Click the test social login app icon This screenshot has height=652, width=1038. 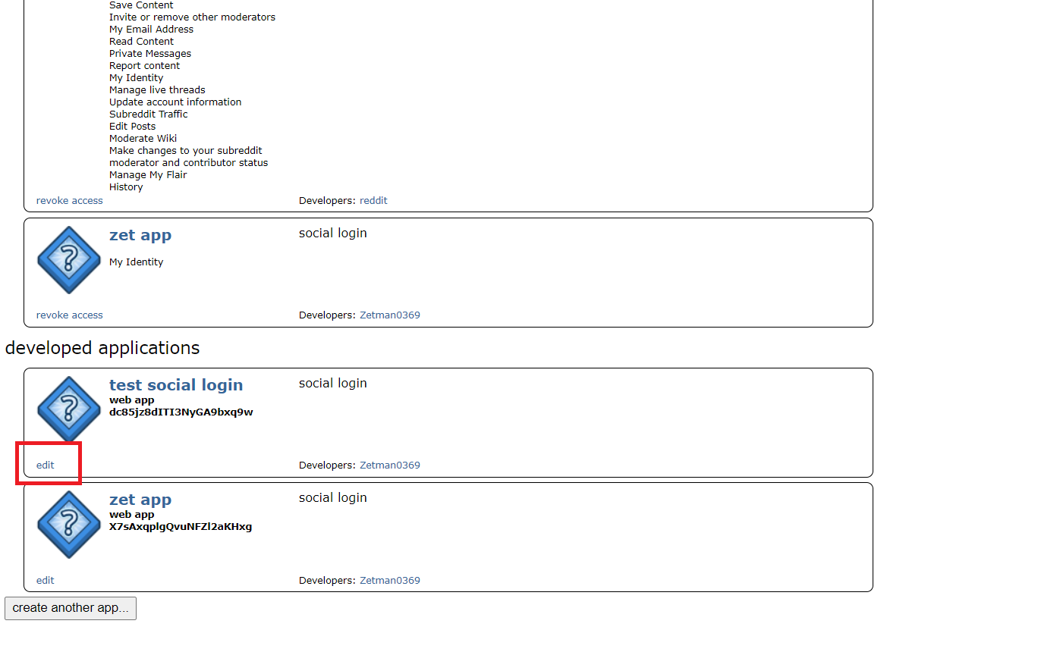[68, 409]
